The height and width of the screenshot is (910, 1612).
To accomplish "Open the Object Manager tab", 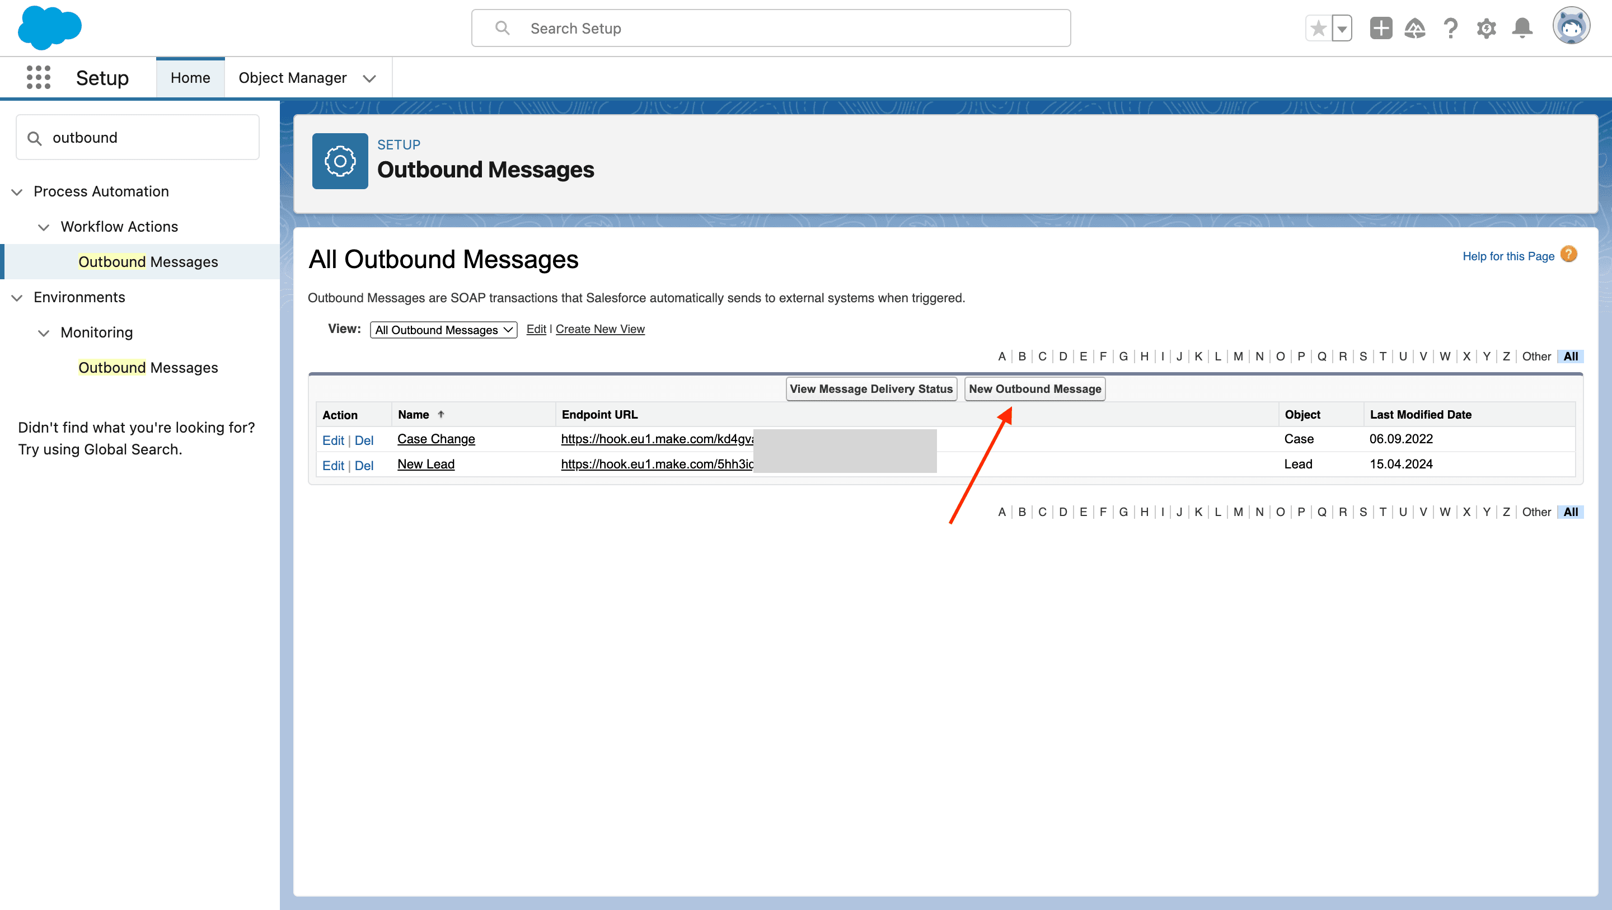I will tap(293, 77).
